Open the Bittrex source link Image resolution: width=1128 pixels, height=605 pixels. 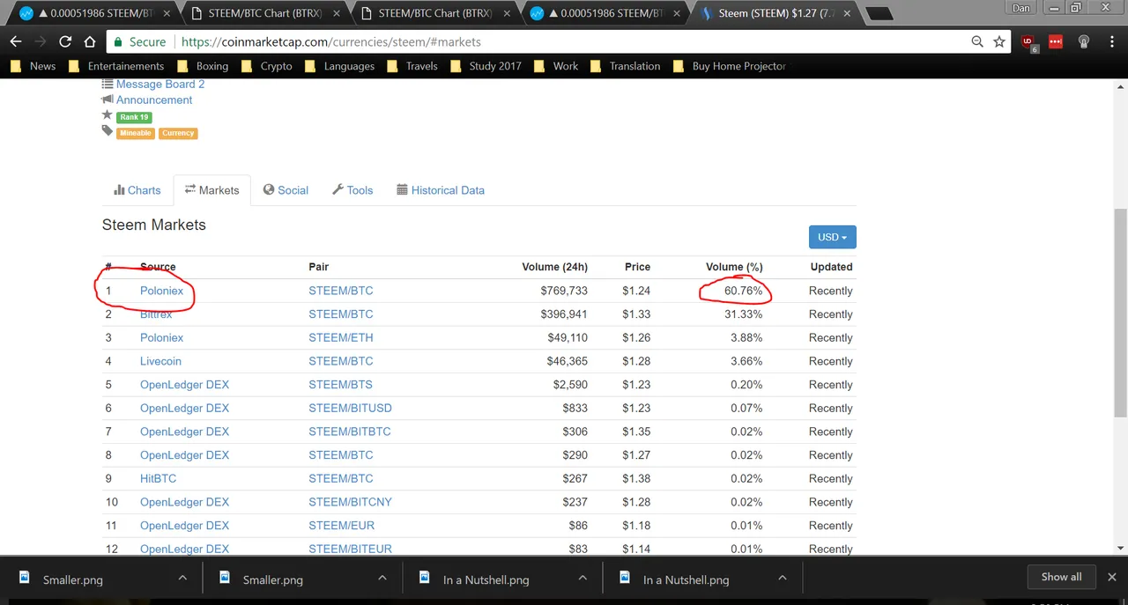156,314
